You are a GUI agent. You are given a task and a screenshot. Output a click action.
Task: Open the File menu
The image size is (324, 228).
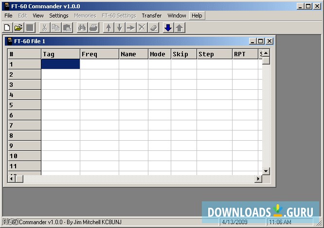point(8,16)
